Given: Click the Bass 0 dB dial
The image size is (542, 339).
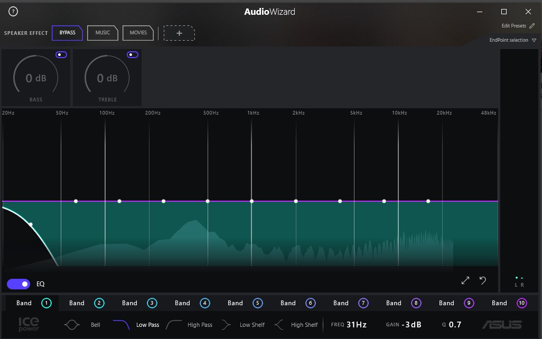Looking at the screenshot, I should click(36, 78).
